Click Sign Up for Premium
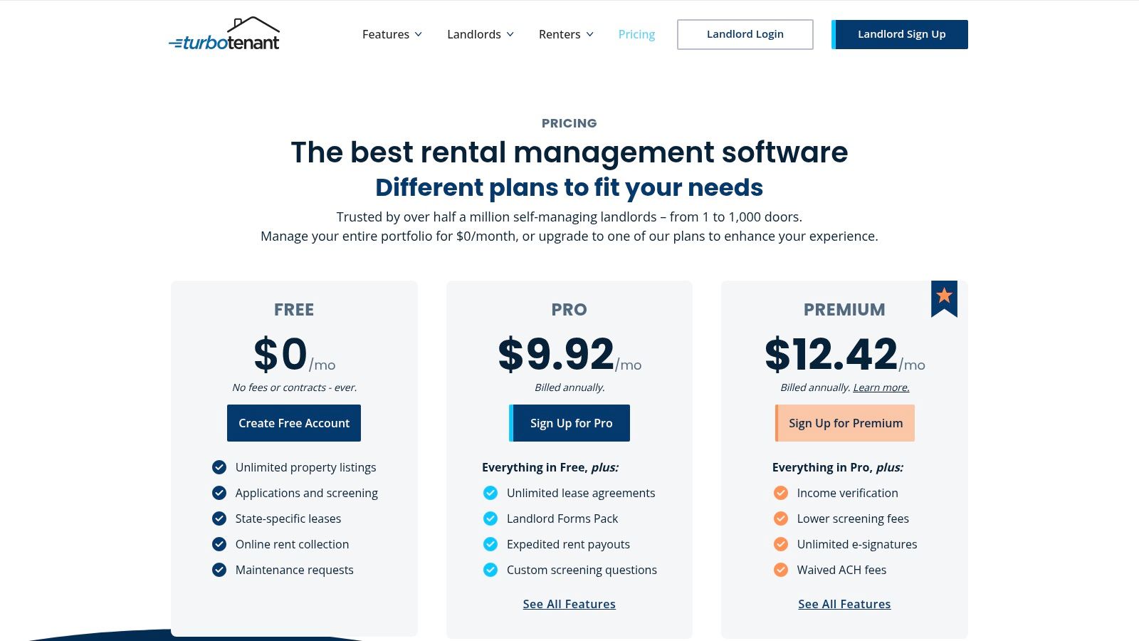Image resolution: width=1139 pixels, height=641 pixels. (x=844, y=422)
